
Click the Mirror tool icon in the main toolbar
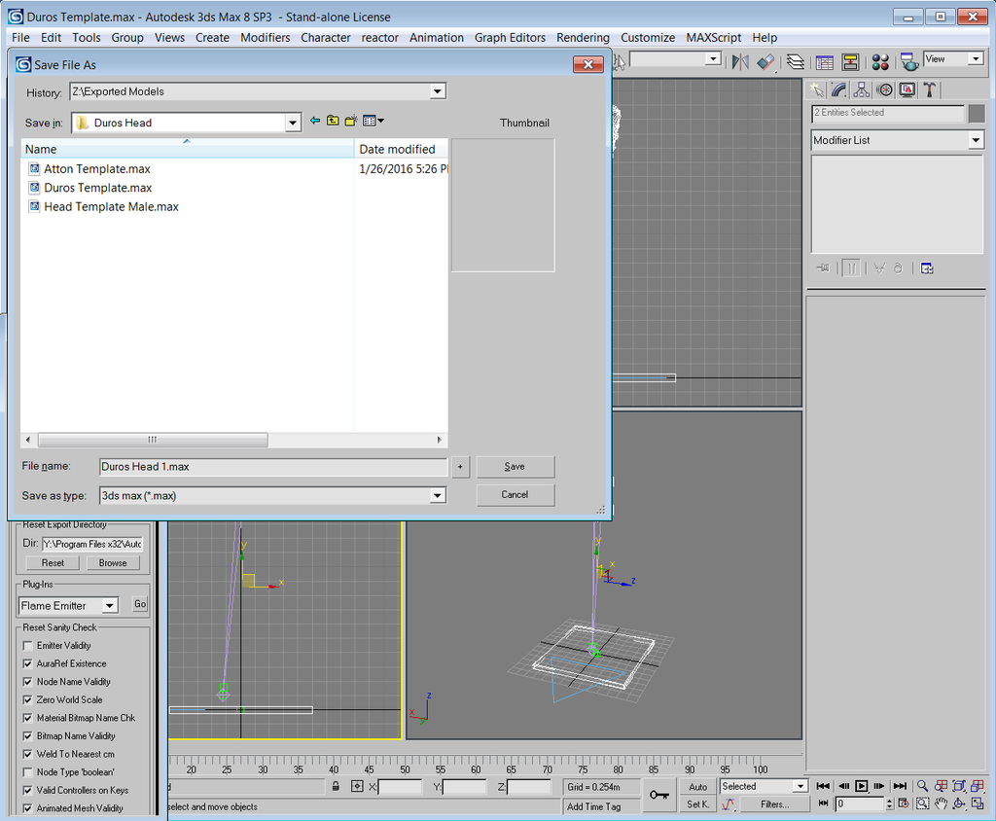pos(740,61)
